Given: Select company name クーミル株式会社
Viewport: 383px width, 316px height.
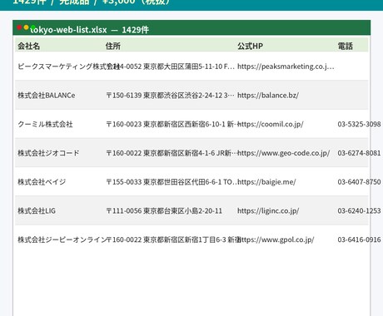Looking at the screenshot, I should tap(45, 124).
